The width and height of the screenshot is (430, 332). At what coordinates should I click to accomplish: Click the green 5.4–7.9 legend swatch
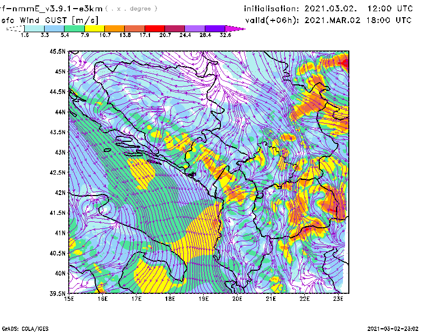(74, 28)
